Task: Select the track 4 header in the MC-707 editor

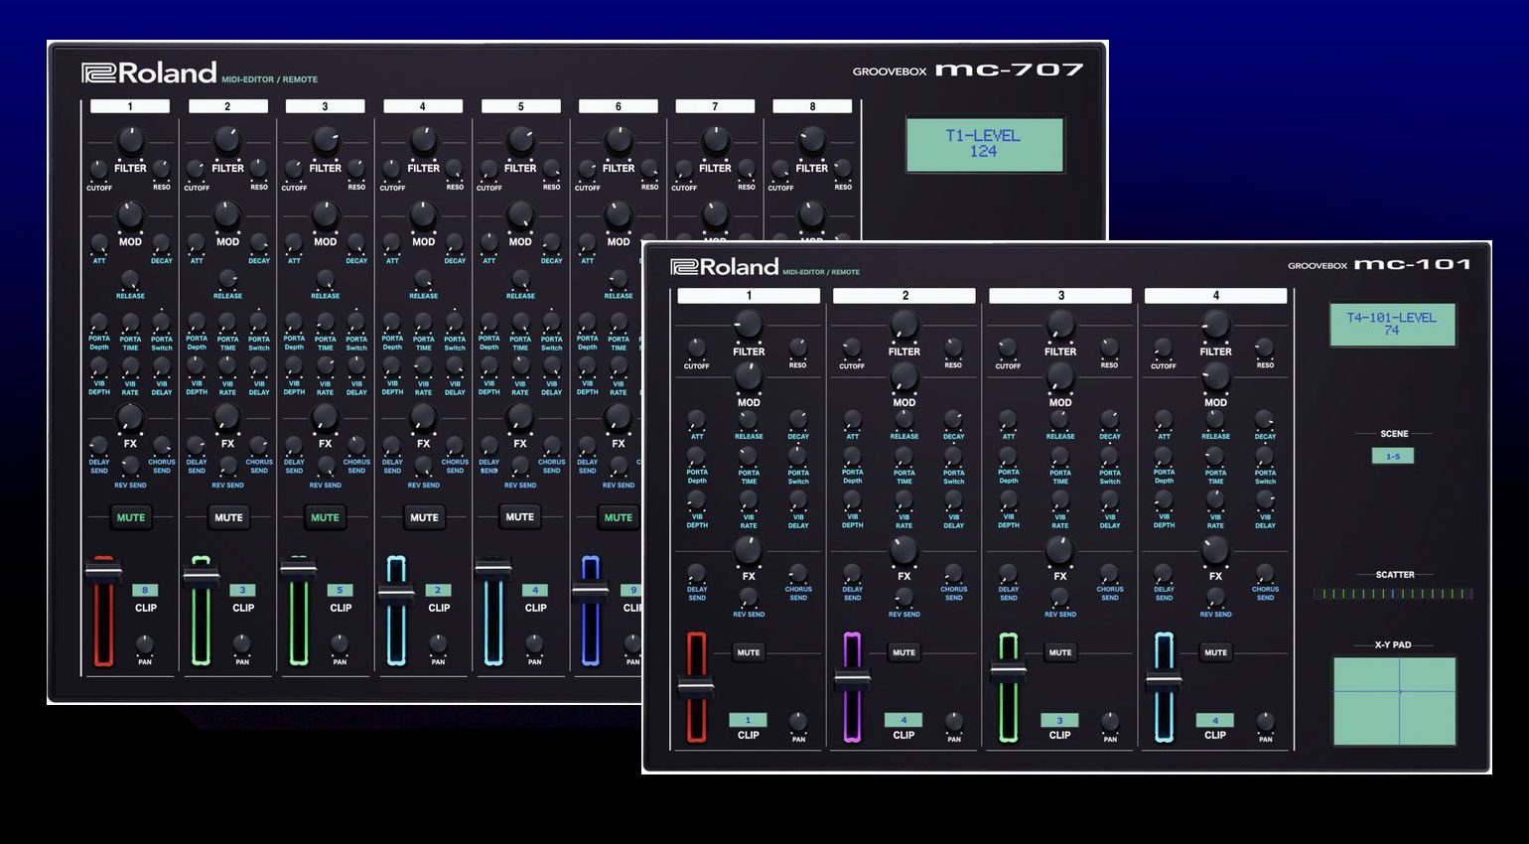Action: tap(423, 106)
